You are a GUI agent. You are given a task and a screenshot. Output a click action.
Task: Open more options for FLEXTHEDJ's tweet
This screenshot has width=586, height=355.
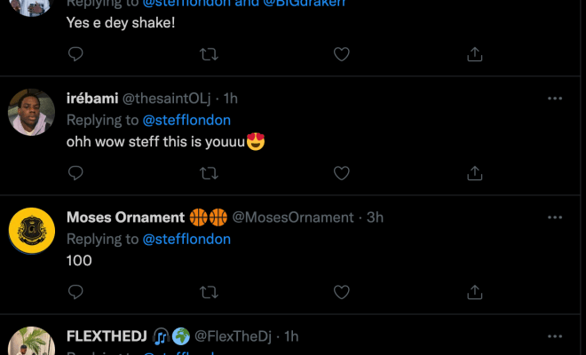coord(555,336)
